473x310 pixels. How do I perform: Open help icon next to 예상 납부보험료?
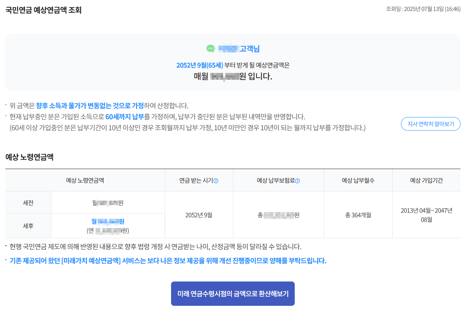pos(297,181)
